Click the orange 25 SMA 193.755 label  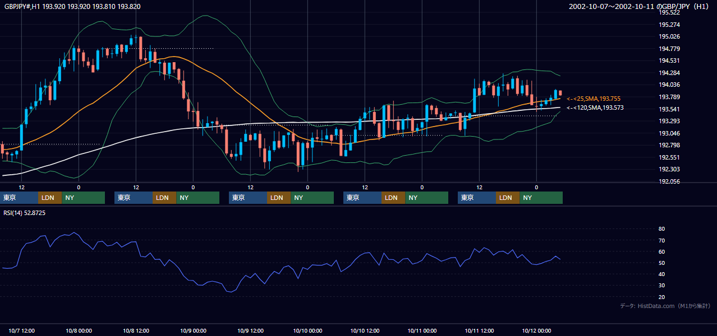(594, 99)
